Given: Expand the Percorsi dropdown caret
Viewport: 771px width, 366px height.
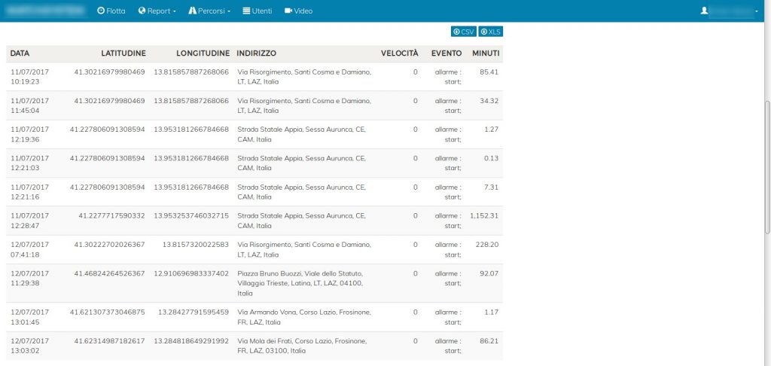Looking at the screenshot, I should 229,12.
